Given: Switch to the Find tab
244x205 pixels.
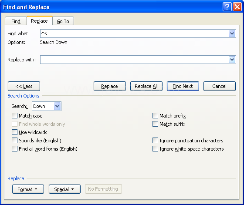Looking at the screenshot, I should click(16, 21).
